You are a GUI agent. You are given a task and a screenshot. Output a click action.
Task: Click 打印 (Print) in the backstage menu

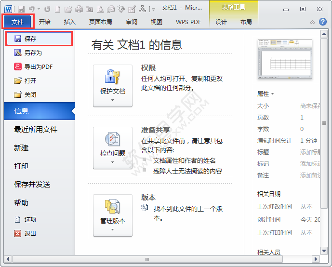pos(21,166)
